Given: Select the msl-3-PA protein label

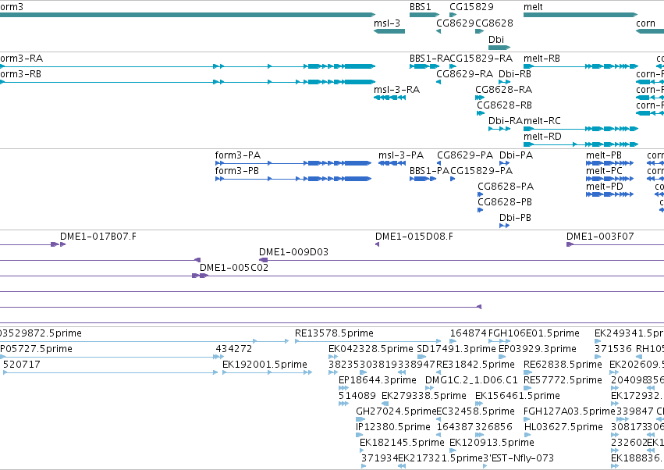Looking at the screenshot, I should [401, 155].
